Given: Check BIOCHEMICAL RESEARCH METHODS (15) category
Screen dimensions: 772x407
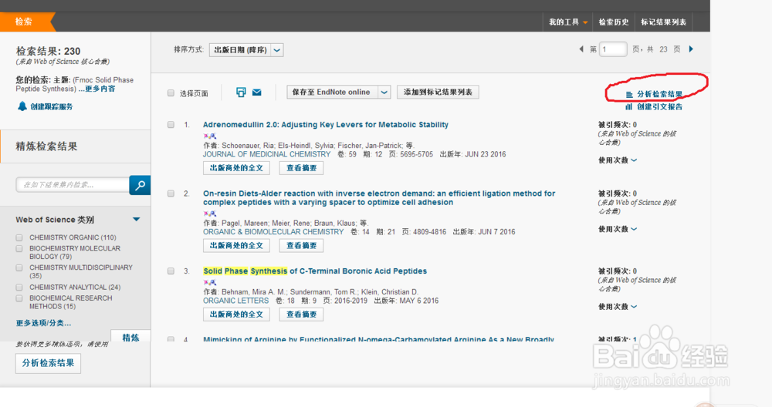Looking at the screenshot, I should pos(19,298).
